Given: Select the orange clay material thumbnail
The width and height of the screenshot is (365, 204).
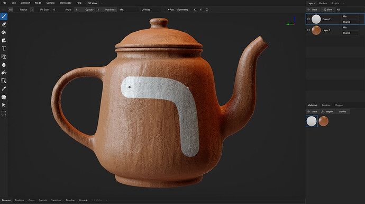Looking at the screenshot, I should [x=323, y=121].
